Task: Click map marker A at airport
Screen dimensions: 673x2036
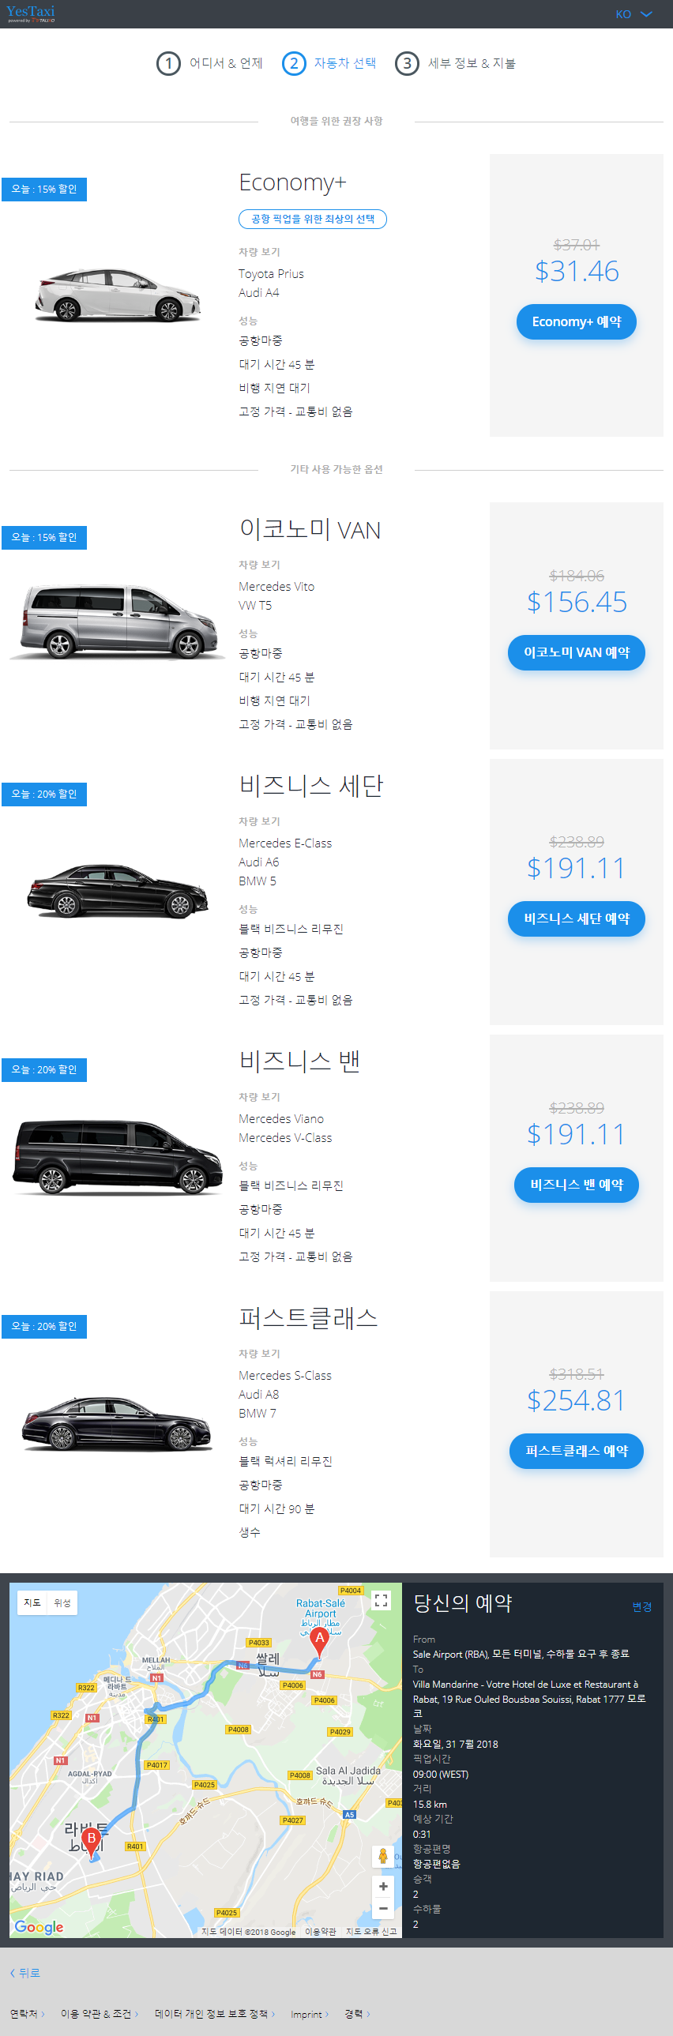Action: click(319, 1640)
